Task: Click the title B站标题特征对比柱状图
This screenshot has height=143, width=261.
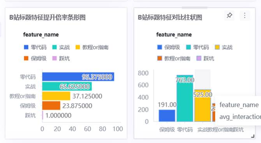Action: pos(170,18)
